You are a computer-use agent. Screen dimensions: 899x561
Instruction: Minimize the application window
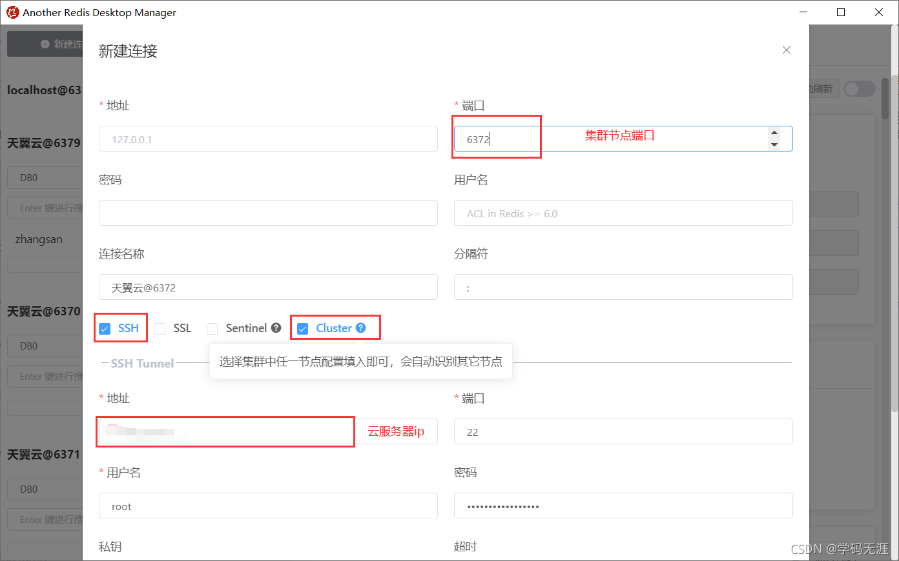[803, 12]
